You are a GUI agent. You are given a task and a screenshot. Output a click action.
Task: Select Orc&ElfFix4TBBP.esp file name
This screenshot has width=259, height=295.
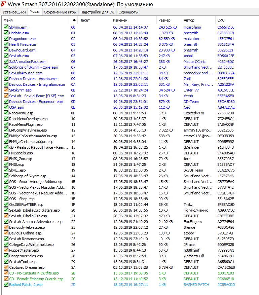[26, 205]
